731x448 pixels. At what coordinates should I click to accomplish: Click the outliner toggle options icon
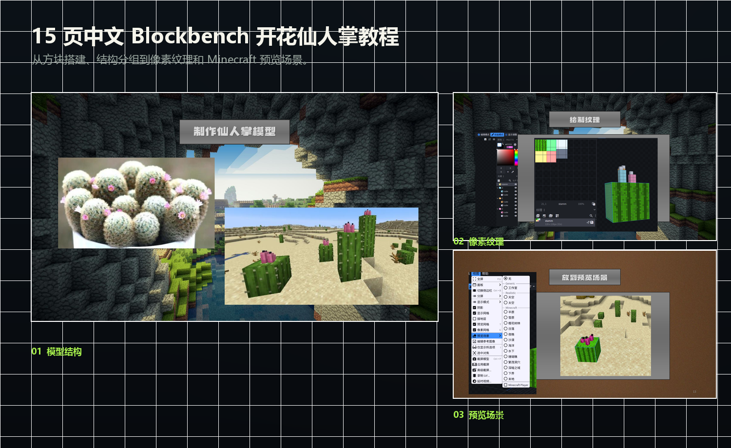[499, 181]
